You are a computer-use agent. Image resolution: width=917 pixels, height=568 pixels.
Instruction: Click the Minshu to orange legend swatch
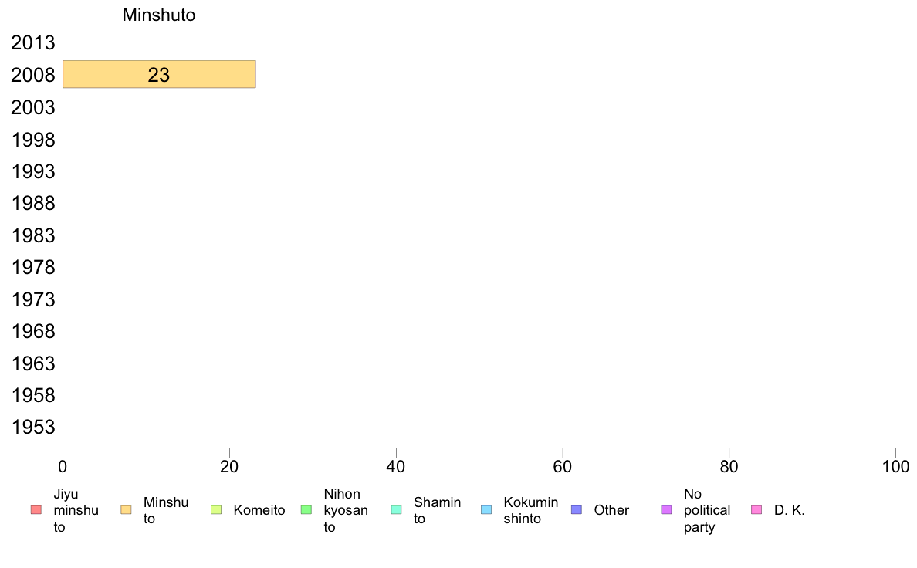point(126,510)
